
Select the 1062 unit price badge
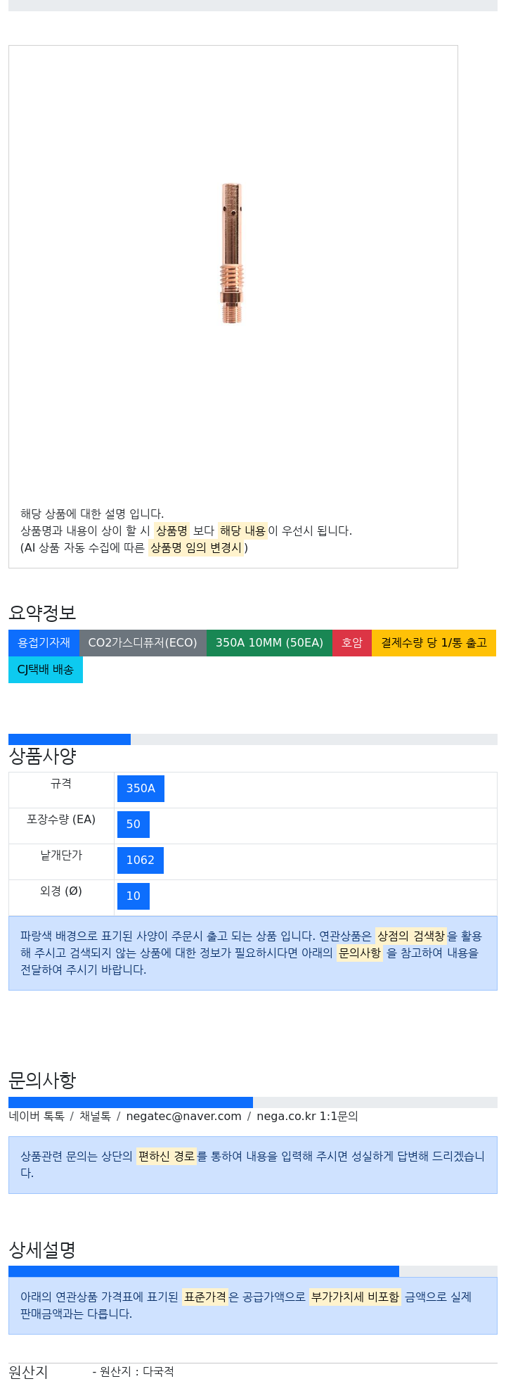(x=141, y=860)
